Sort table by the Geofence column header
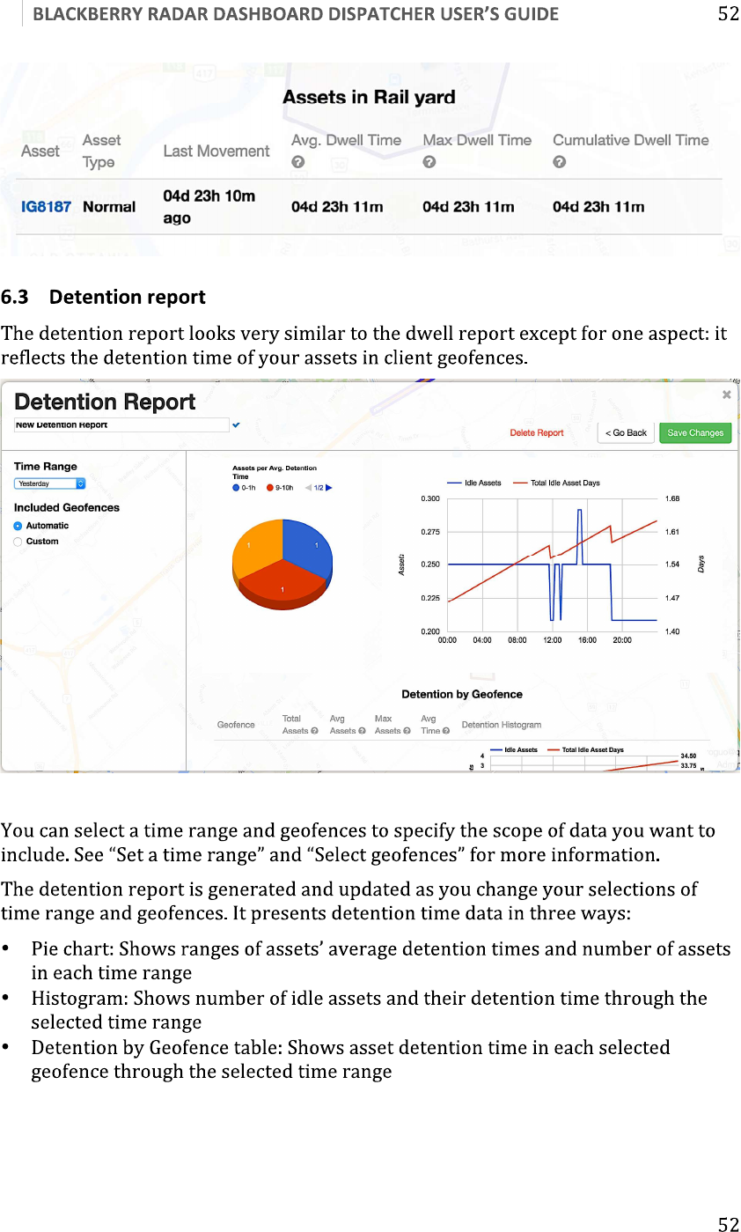The image size is (741, 1232). pos(236,725)
